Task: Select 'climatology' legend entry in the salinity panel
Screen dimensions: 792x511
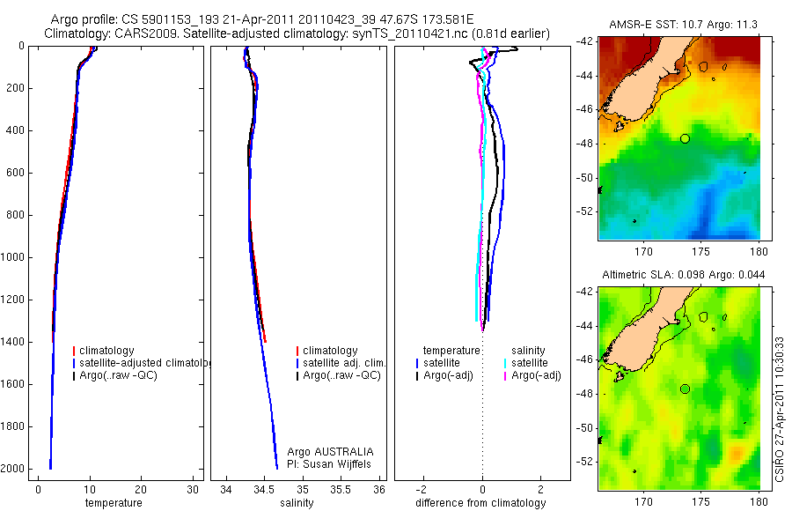Action: coord(330,351)
